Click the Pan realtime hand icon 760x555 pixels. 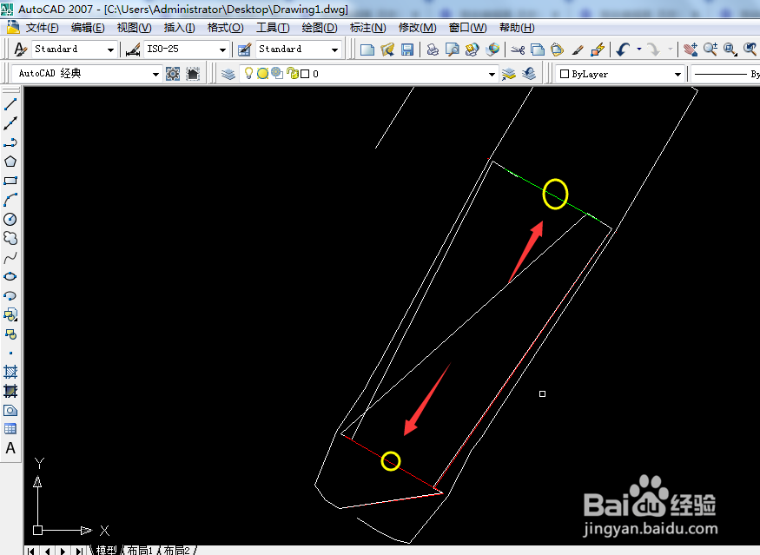click(x=691, y=49)
